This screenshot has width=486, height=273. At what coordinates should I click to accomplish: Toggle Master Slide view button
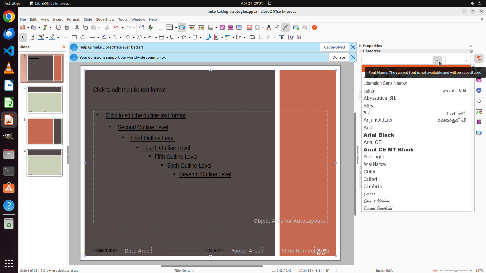pyautogui.click(x=182, y=28)
